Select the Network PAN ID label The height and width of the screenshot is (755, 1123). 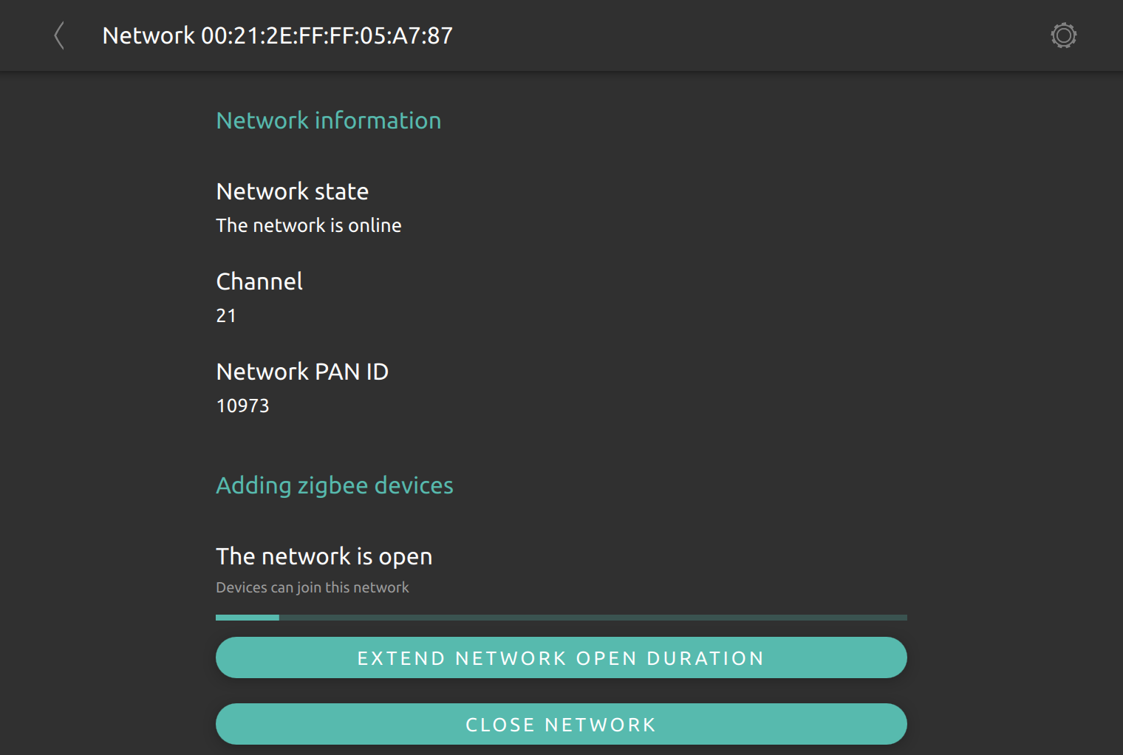pyautogui.click(x=302, y=372)
